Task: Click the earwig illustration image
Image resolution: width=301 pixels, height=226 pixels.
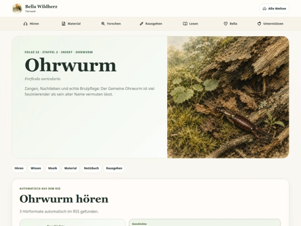Action: click(x=228, y=97)
